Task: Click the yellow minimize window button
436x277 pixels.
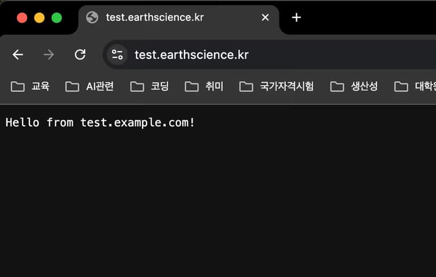Action: point(39,18)
